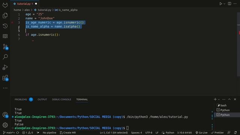
Task: Open Source Control view
Action: click(5, 46)
